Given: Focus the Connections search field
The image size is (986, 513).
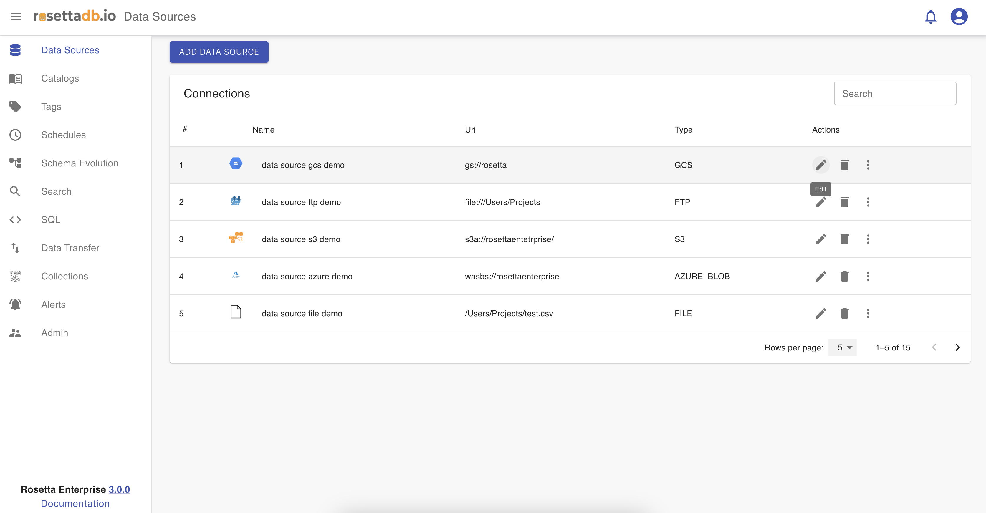Looking at the screenshot, I should click(894, 93).
